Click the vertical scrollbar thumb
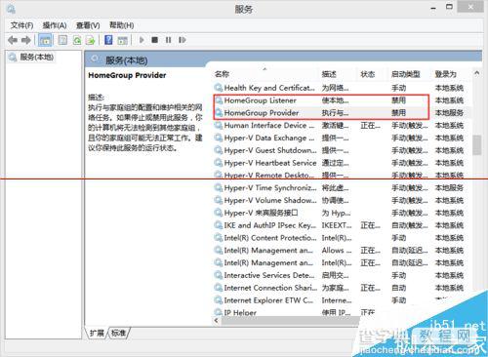Screen dimensions: 488x357 477,145
